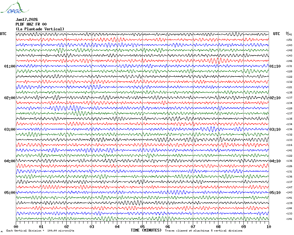This screenshot has width=294, height=235.
Task: Click minute 01 tick label on time axis
Action: pyautogui.click(x=41, y=227)
